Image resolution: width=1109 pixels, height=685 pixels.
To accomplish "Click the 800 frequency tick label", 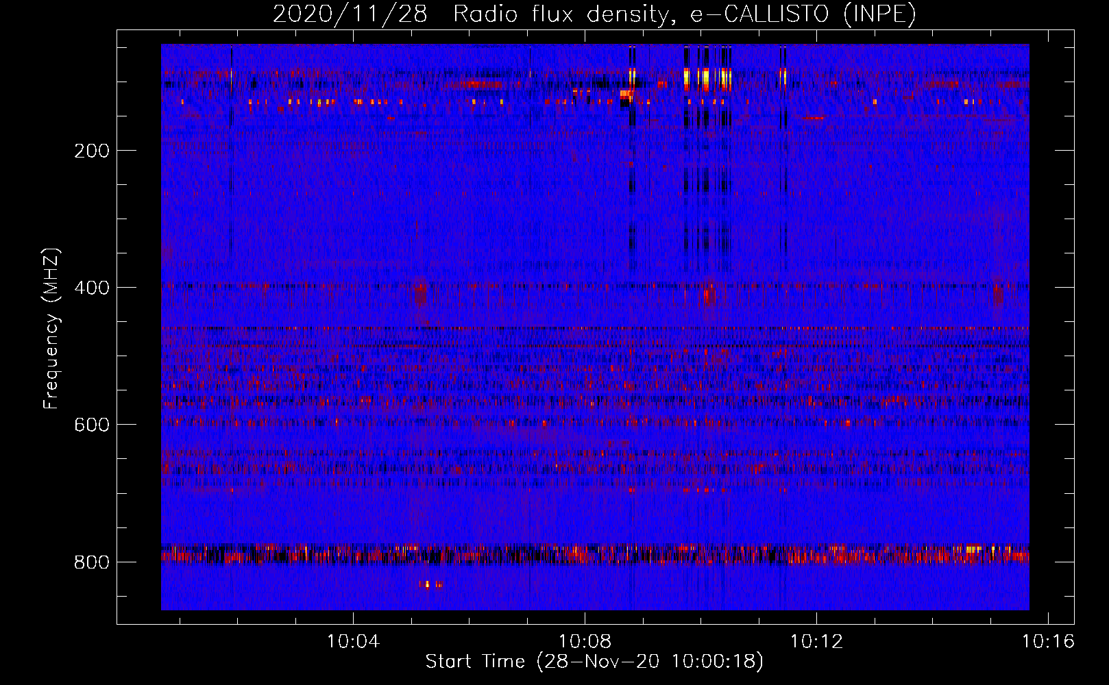I will (x=92, y=562).
